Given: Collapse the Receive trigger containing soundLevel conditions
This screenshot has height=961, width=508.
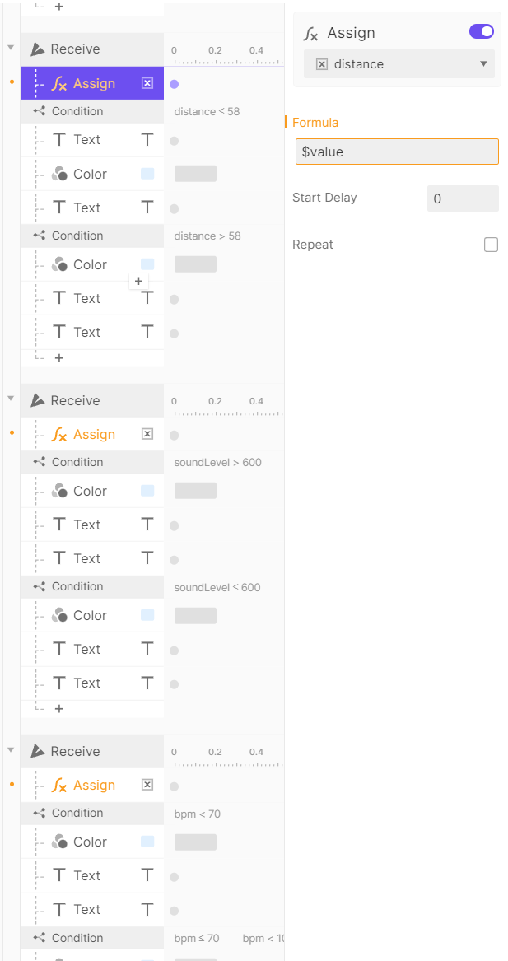Looking at the screenshot, I should click(11, 399).
